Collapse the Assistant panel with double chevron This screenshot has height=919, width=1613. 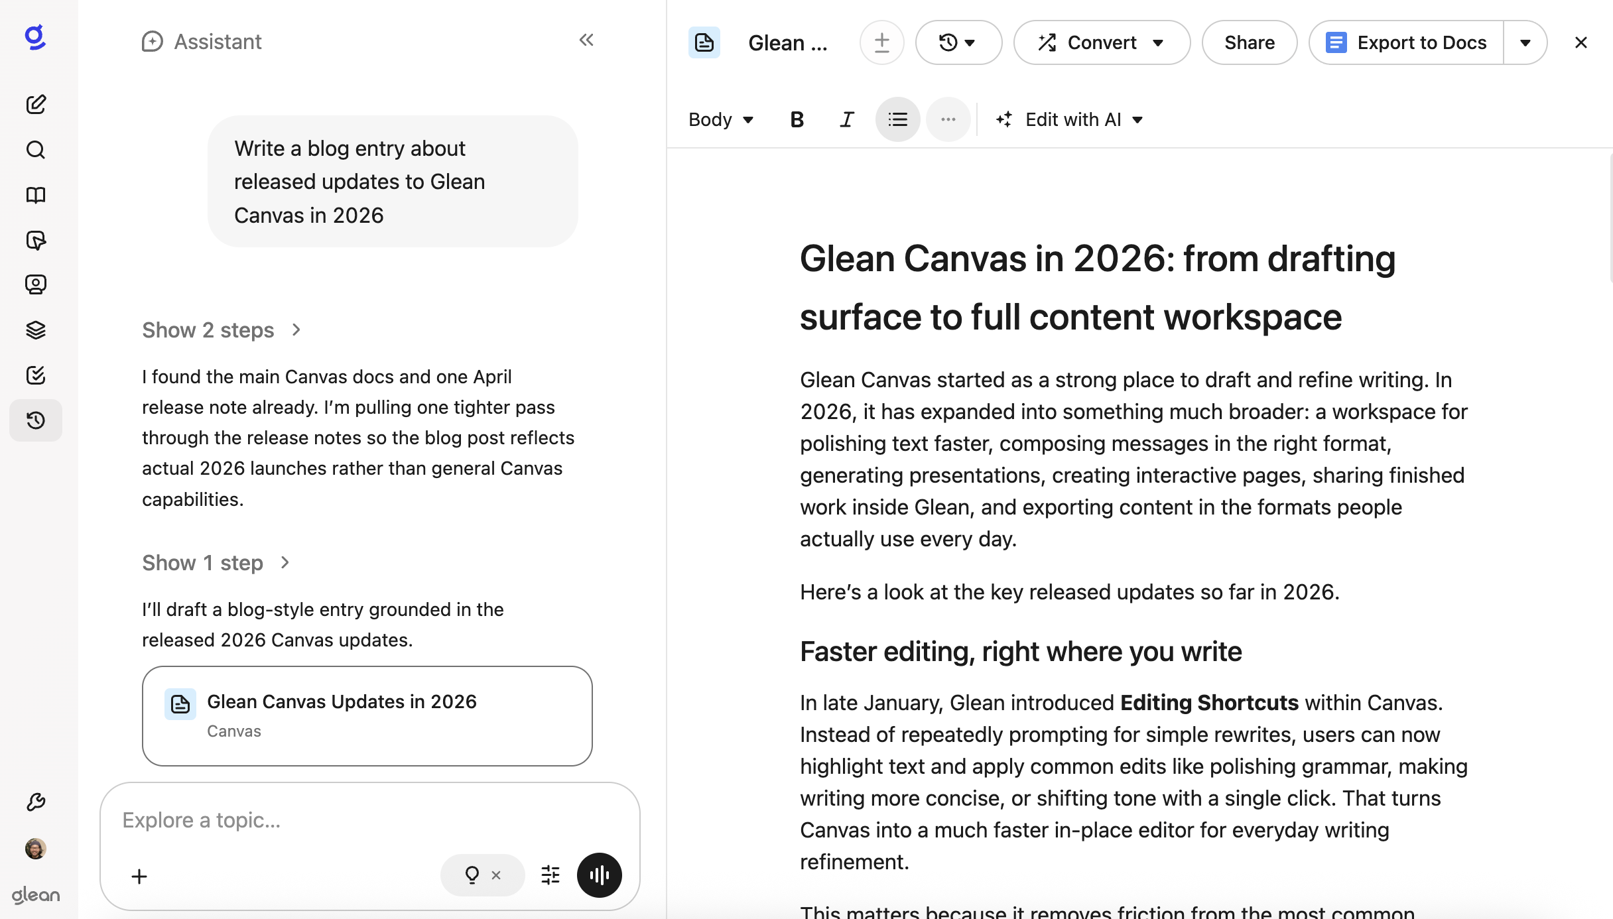pos(586,40)
